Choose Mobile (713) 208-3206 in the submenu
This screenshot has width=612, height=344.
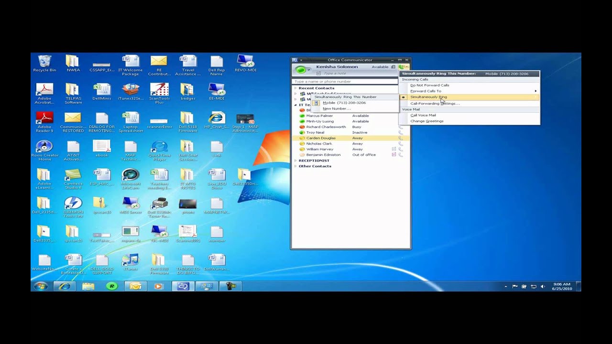[x=344, y=103]
